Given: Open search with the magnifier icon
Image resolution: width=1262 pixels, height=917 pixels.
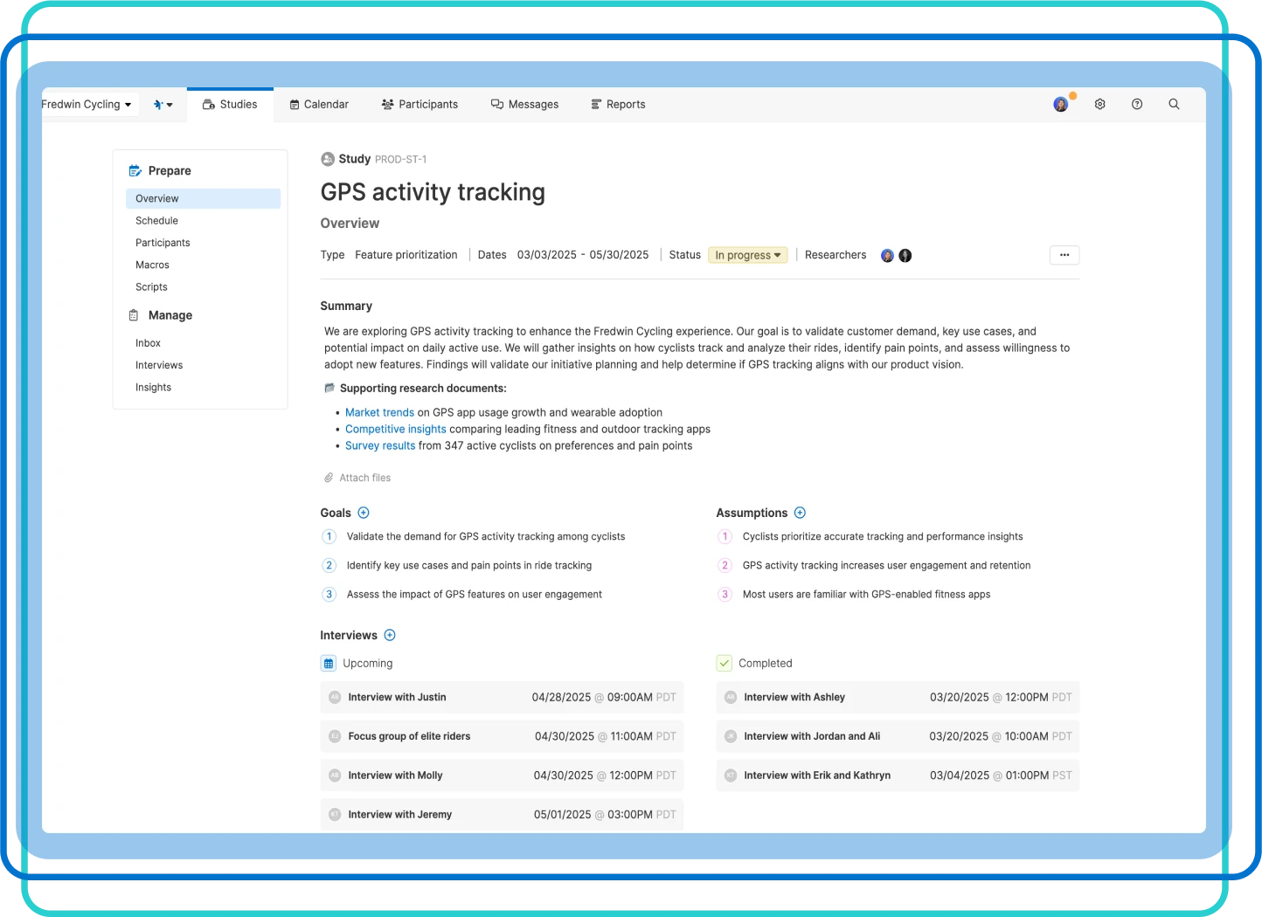Looking at the screenshot, I should click(1174, 104).
